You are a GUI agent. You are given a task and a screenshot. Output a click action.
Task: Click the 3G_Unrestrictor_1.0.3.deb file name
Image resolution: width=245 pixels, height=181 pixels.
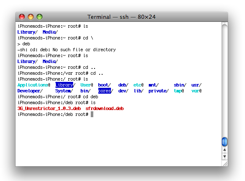[x=49, y=108]
